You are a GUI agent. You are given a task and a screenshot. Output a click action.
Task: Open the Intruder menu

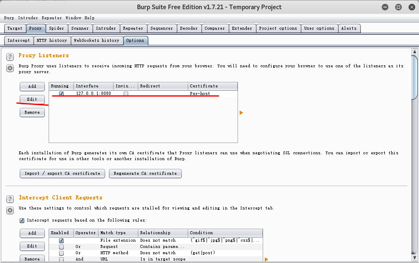point(28,18)
